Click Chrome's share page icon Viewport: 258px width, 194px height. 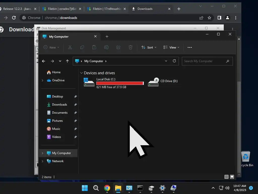(x=201, y=18)
